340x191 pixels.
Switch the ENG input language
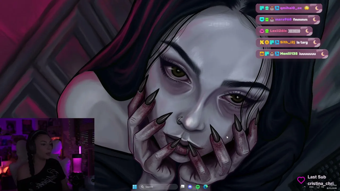(x=311, y=187)
